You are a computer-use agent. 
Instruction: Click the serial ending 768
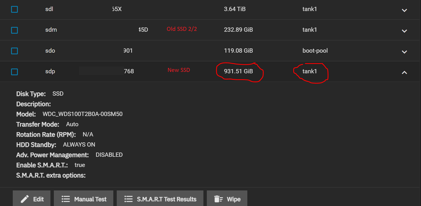(129, 71)
